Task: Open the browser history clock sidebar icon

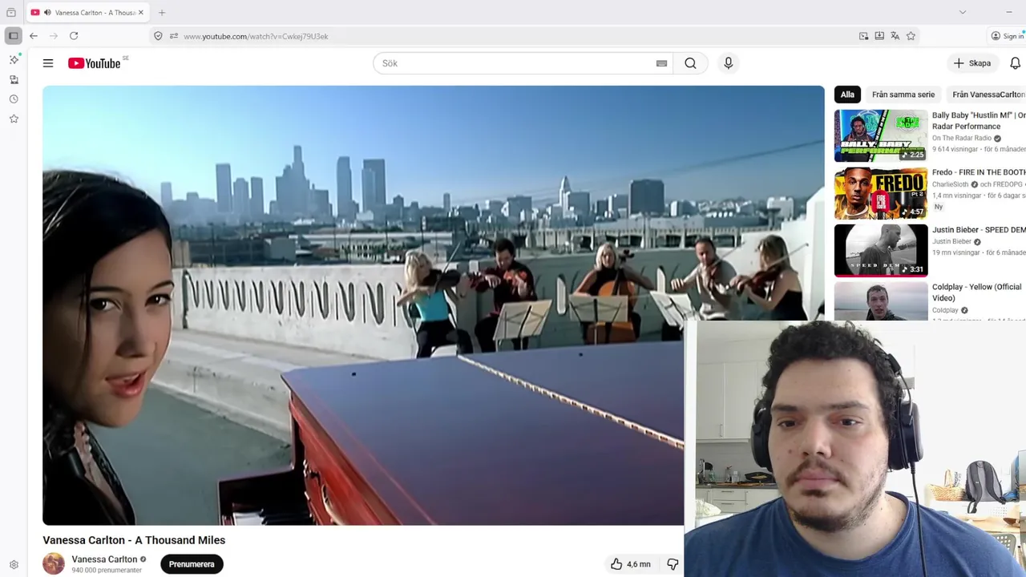Action: (14, 99)
